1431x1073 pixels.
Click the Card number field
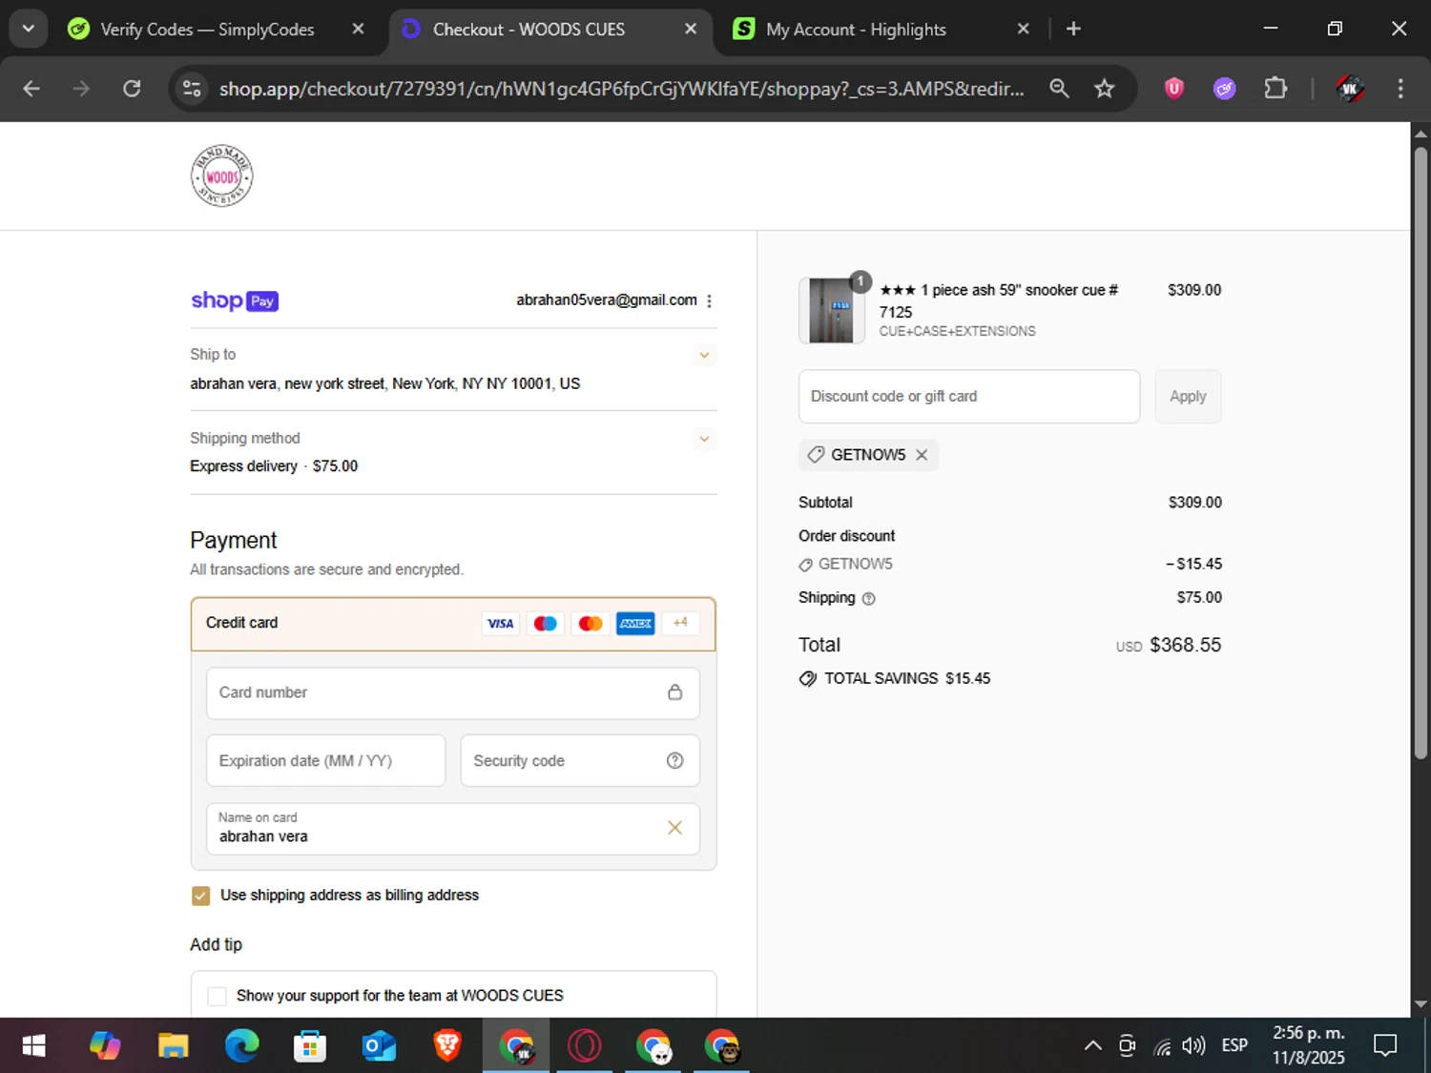[x=453, y=693]
